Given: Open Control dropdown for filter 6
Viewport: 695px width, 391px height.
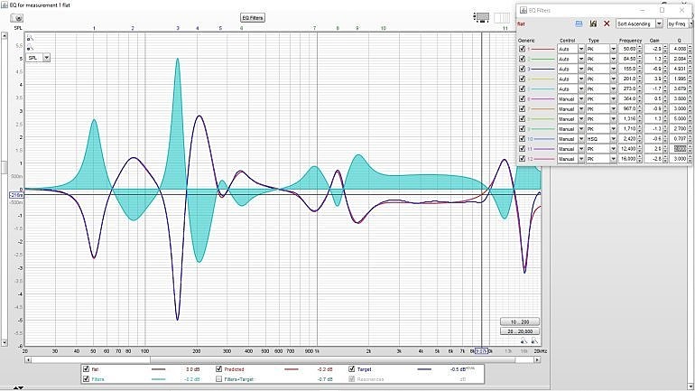Looking at the screenshot, I should (x=570, y=98).
